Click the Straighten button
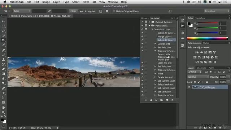Viewport: 231px width, 130px height. [88, 11]
